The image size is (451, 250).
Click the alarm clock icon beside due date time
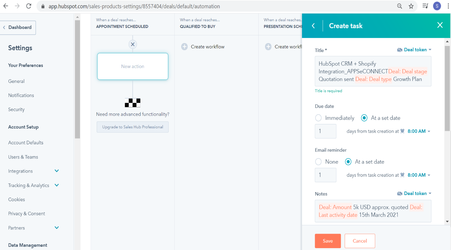pyautogui.click(x=402, y=131)
